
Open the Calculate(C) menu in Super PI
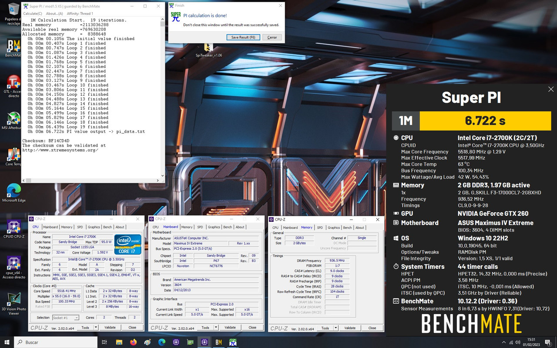pyautogui.click(x=33, y=13)
